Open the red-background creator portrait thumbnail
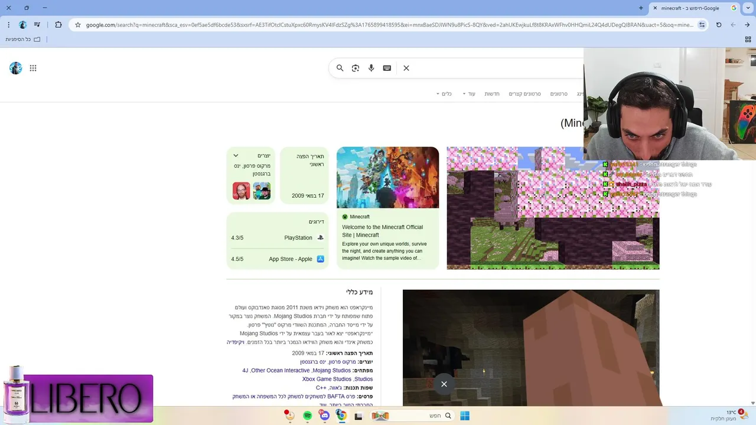 [x=241, y=191]
